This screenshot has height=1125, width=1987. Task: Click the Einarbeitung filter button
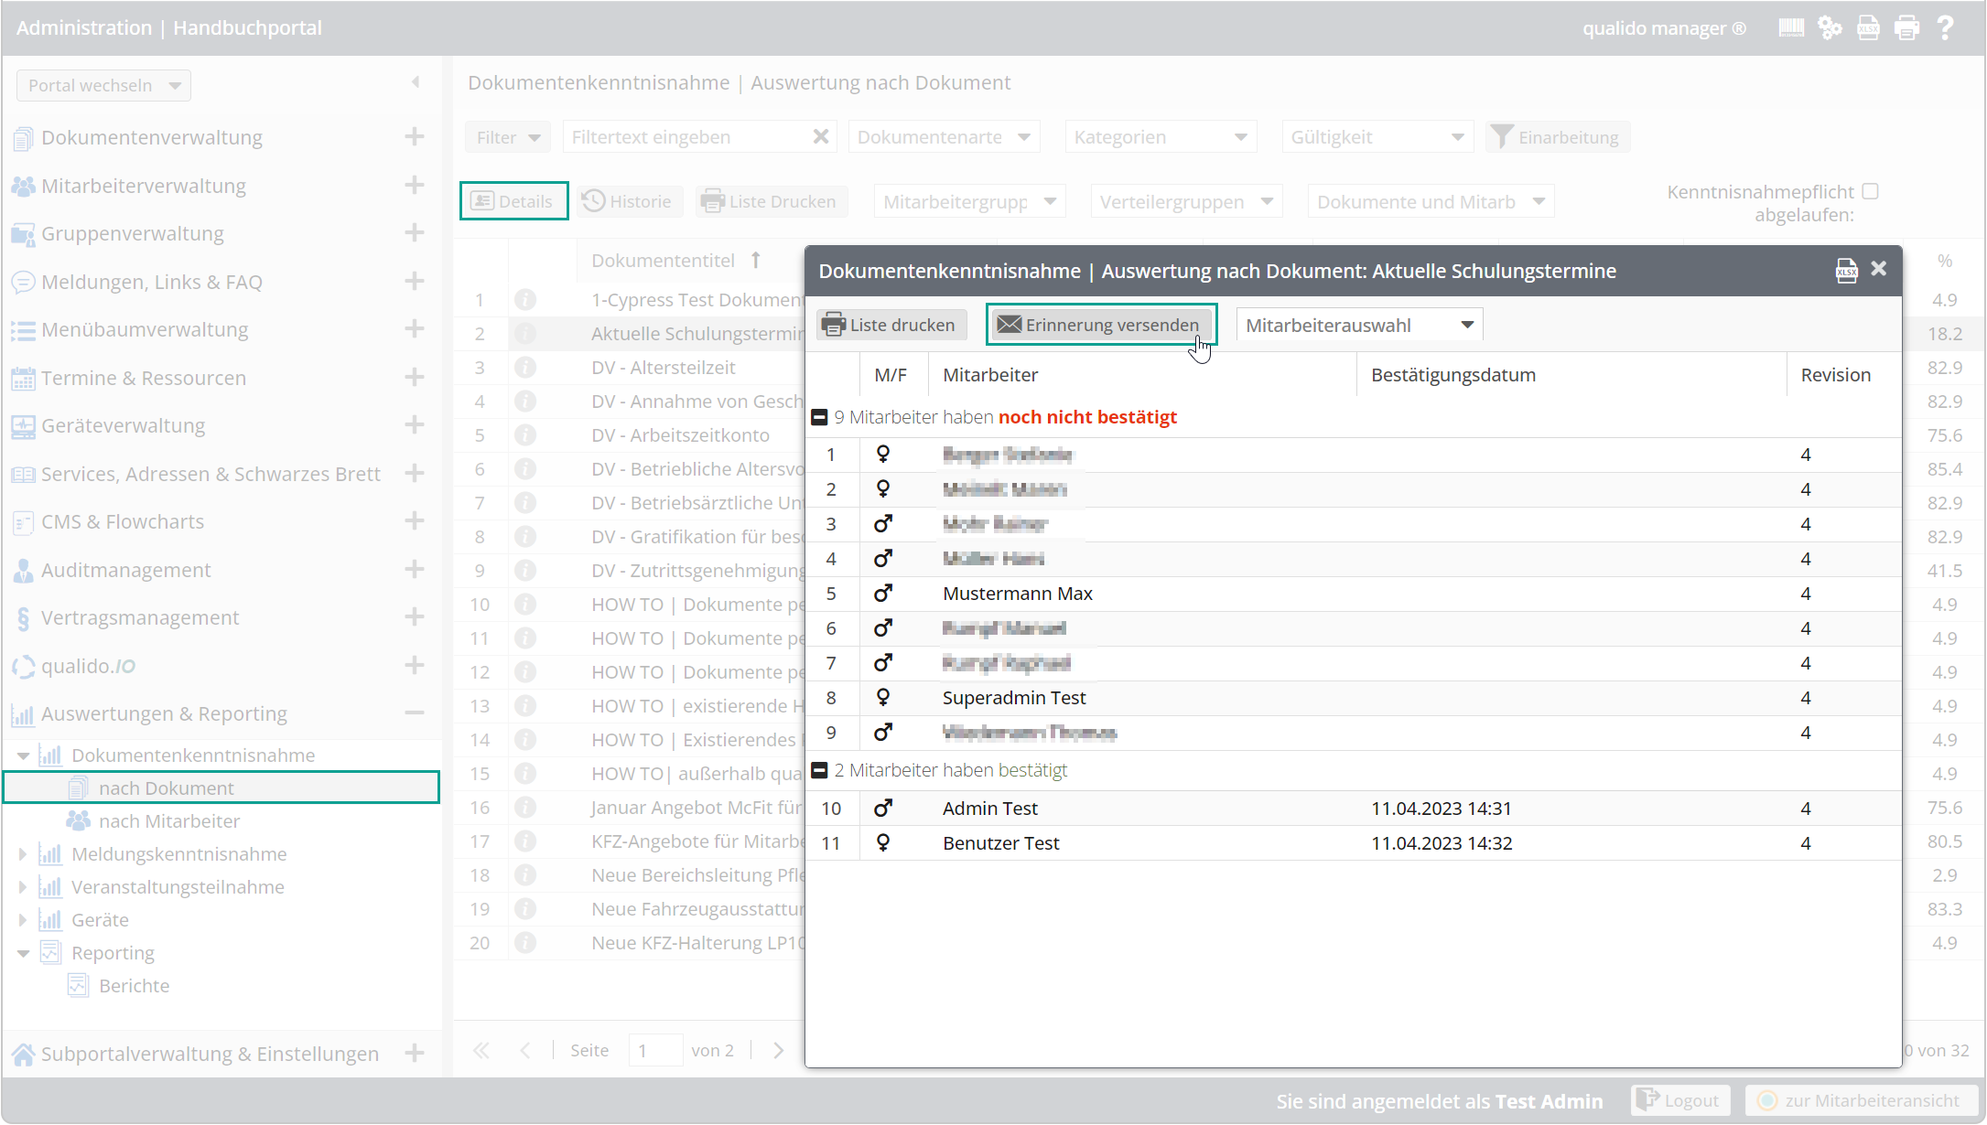coord(1557,137)
